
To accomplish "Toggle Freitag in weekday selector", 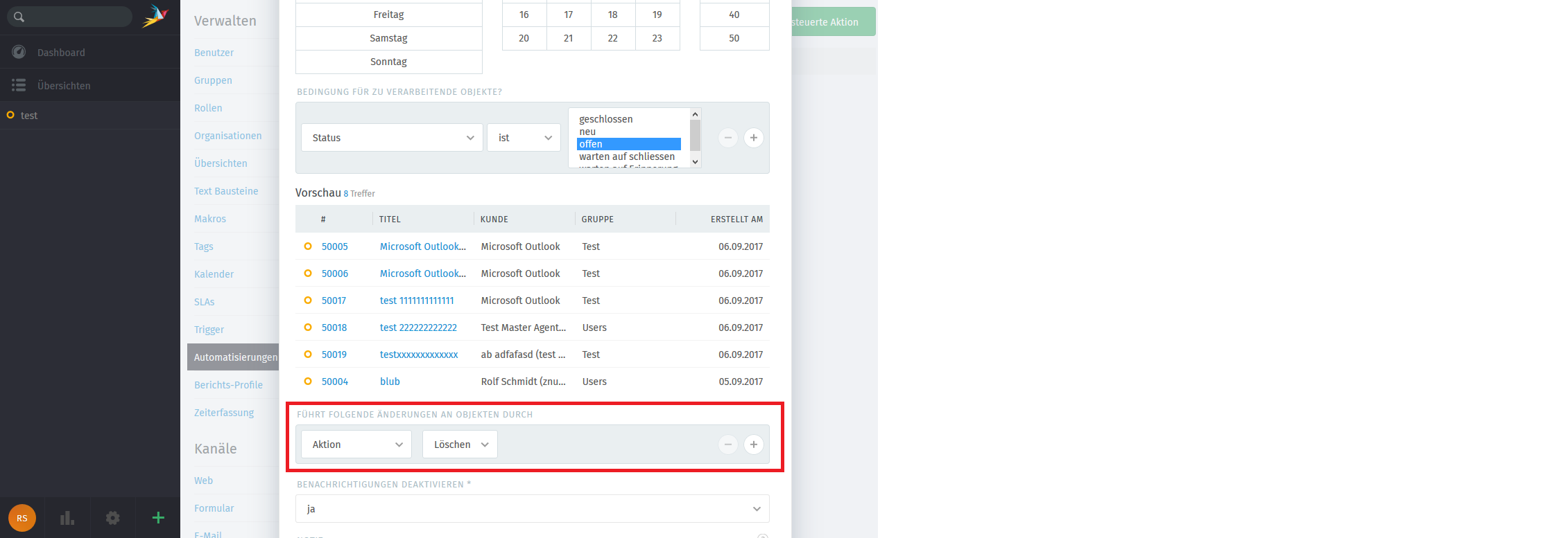I will coord(389,15).
